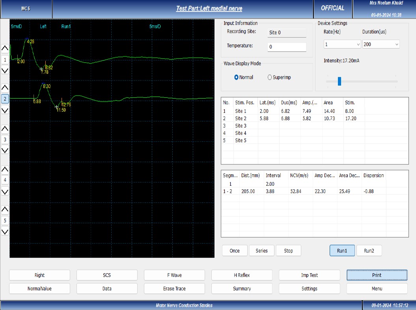
Task: Click the OFFICIAL header label
Action: point(332,8)
